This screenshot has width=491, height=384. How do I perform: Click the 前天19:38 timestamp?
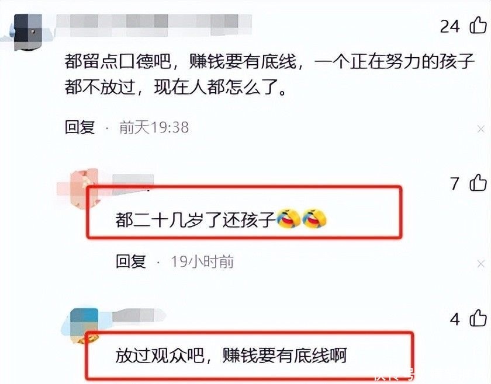click(154, 127)
